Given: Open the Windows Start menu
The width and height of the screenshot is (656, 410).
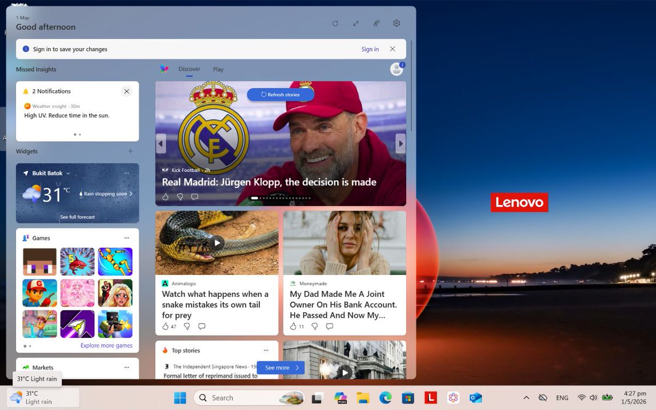Looking at the screenshot, I should pos(179,398).
